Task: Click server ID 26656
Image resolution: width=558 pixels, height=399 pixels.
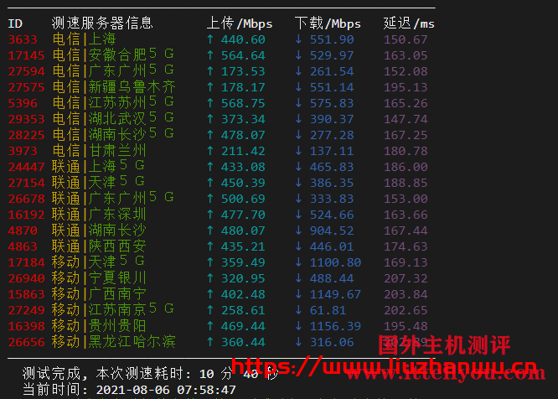Action: tap(26, 342)
